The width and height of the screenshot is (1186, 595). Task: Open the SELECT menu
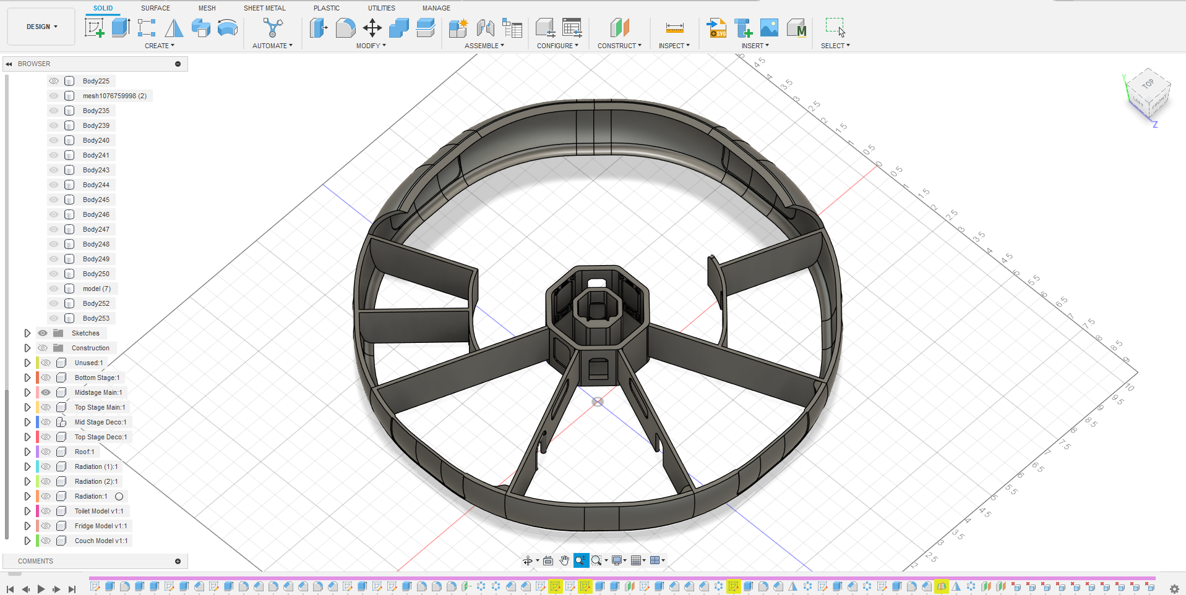pyautogui.click(x=835, y=46)
